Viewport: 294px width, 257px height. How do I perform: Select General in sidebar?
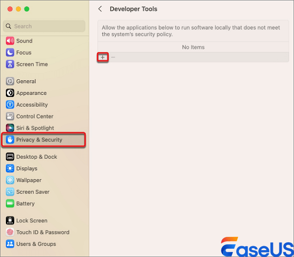point(26,81)
